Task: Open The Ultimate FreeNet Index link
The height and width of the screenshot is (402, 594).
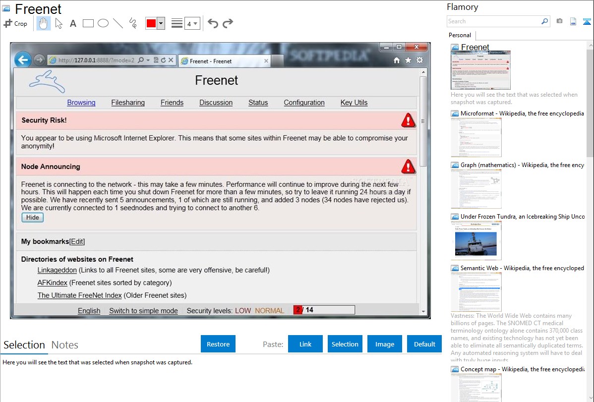Action: (79, 295)
